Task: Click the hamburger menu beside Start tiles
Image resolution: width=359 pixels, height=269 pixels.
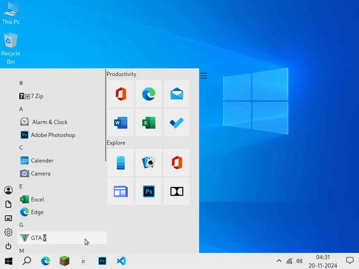Action: 204,76
